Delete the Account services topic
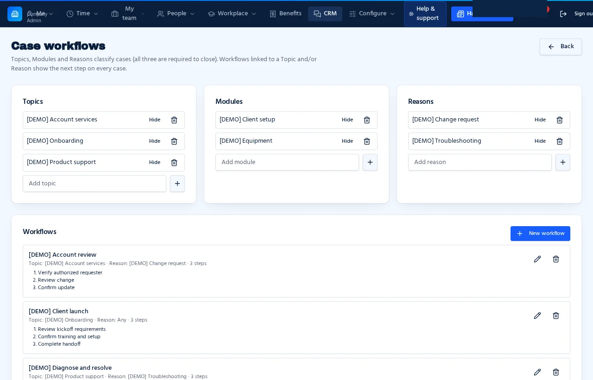The image size is (593, 380). tap(174, 120)
